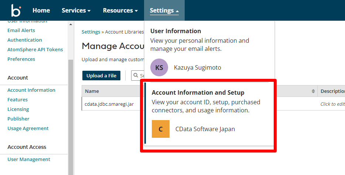Click the Upload a File button

[x=101, y=76]
